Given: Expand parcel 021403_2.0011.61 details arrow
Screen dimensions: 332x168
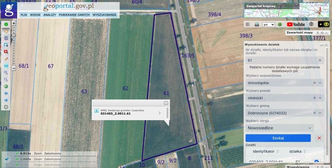Looking at the screenshot, I should tap(160, 113).
